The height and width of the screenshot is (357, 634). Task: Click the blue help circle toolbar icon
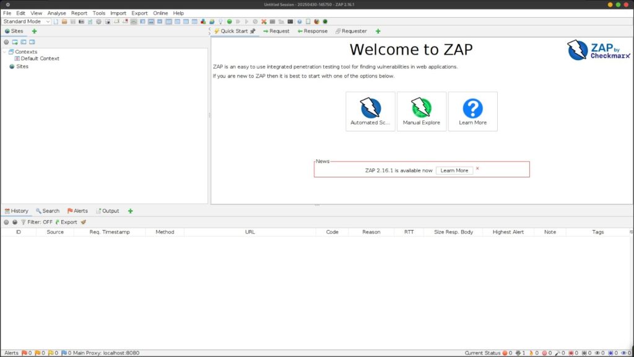coord(299,22)
